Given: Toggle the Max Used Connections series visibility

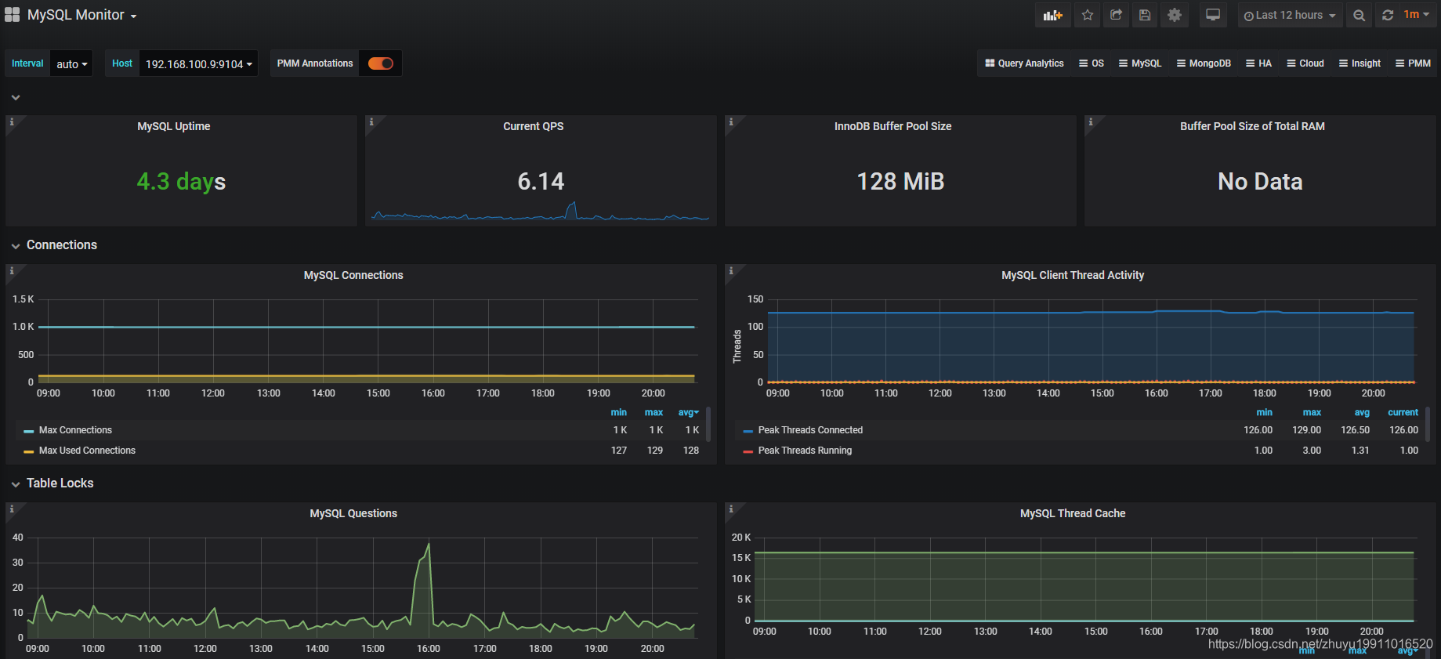Looking at the screenshot, I should click(x=87, y=451).
